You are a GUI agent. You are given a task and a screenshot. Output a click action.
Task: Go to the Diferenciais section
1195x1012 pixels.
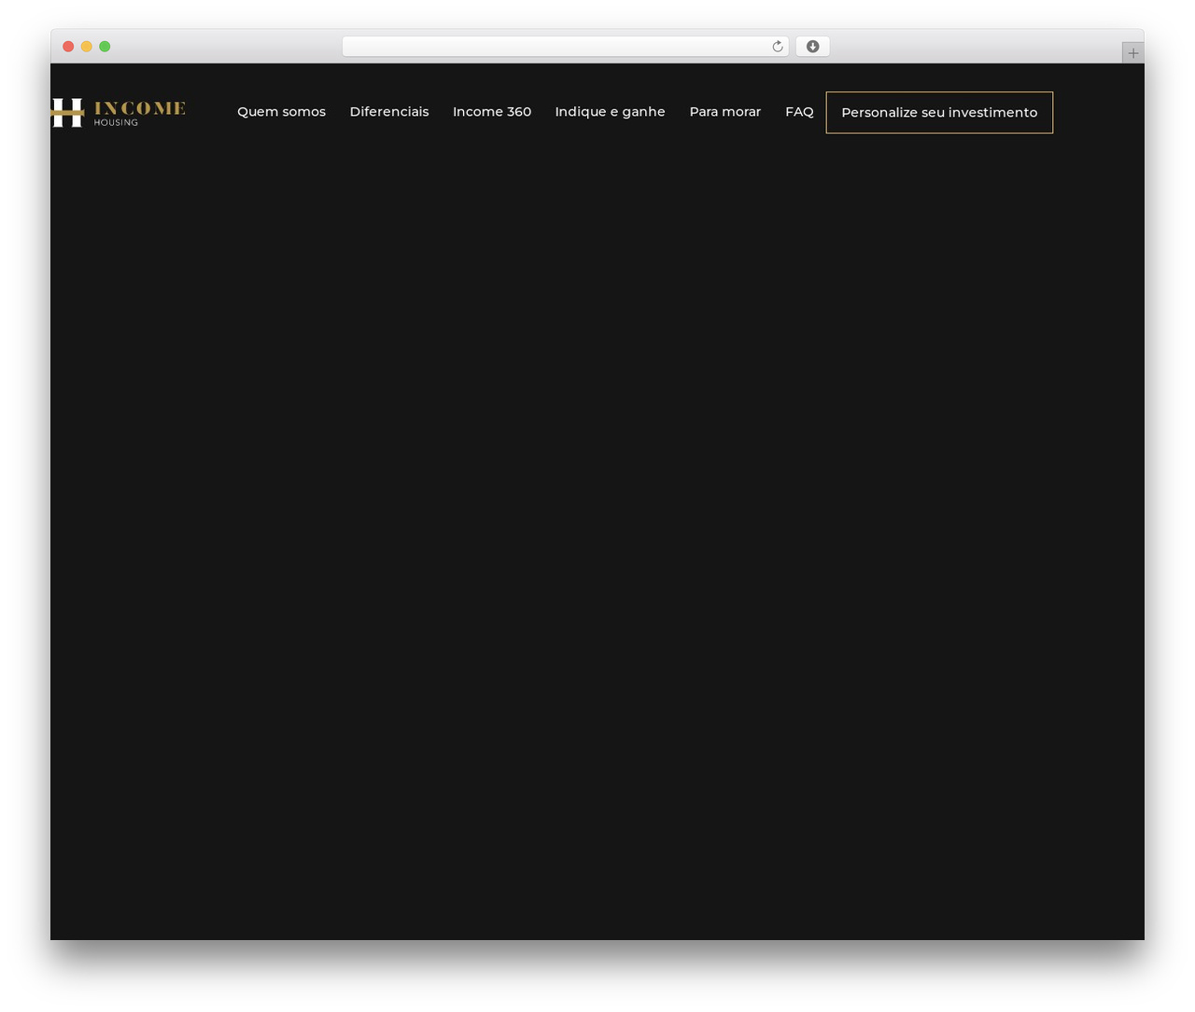coord(389,112)
